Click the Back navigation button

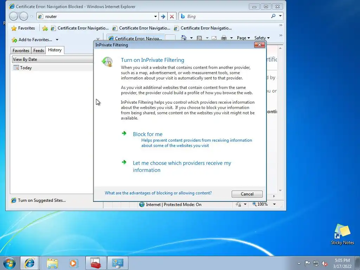[x=14, y=16]
